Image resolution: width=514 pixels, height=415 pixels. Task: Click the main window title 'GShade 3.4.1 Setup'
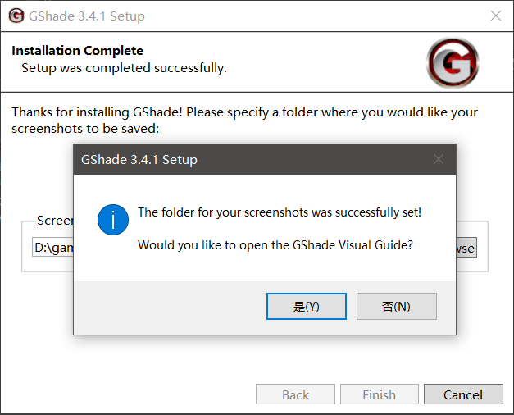[87, 16]
